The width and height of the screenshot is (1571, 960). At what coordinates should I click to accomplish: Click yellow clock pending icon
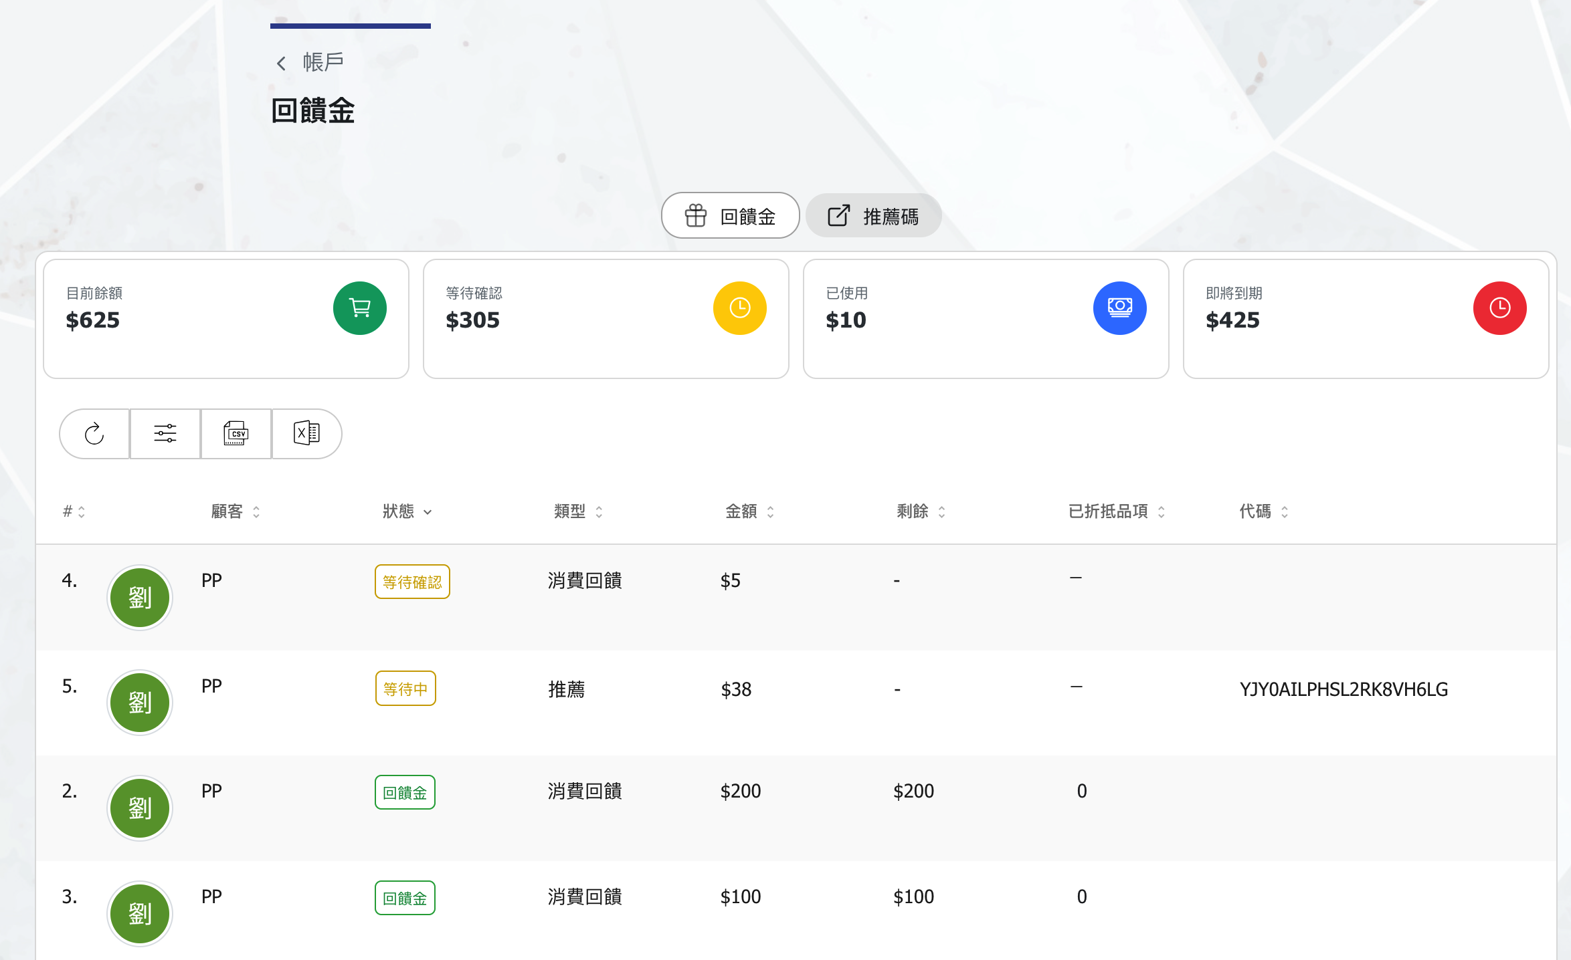click(x=739, y=308)
